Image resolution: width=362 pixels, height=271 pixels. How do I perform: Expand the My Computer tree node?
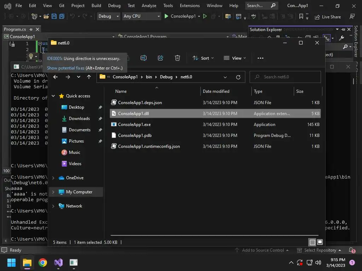53,192
